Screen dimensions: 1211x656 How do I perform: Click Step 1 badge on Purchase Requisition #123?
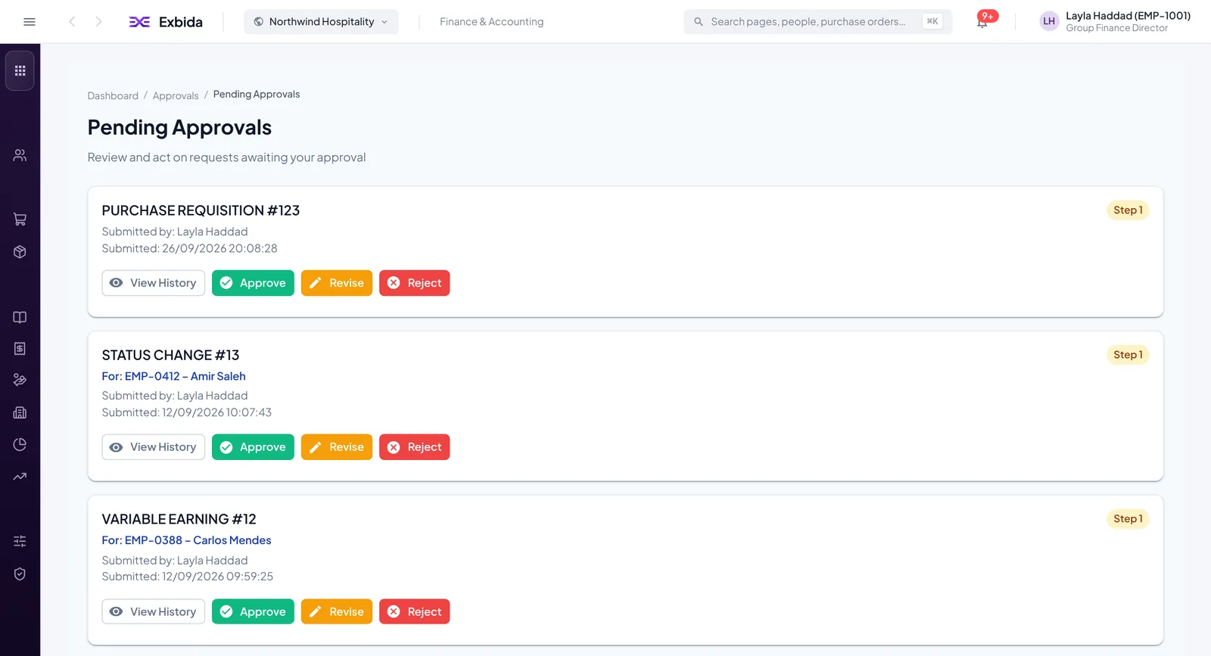pyautogui.click(x=1128, y=210)
